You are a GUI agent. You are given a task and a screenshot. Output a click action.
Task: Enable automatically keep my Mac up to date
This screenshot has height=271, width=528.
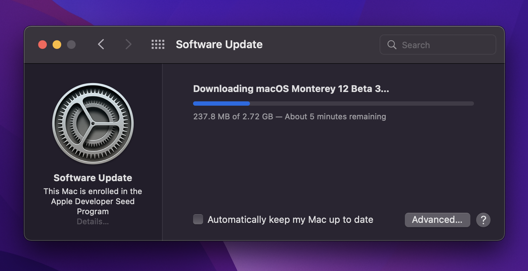(x=198, y=220)
